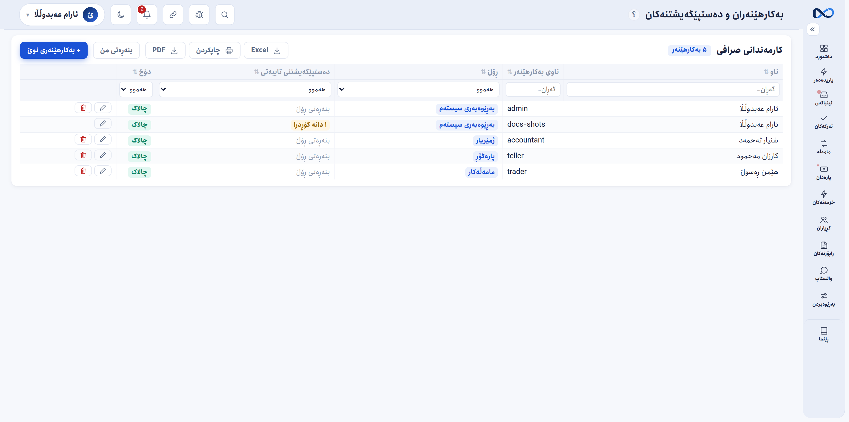Open the custom permissions filter dropdown
The image size is (849, 422).
tap(245, 89)
